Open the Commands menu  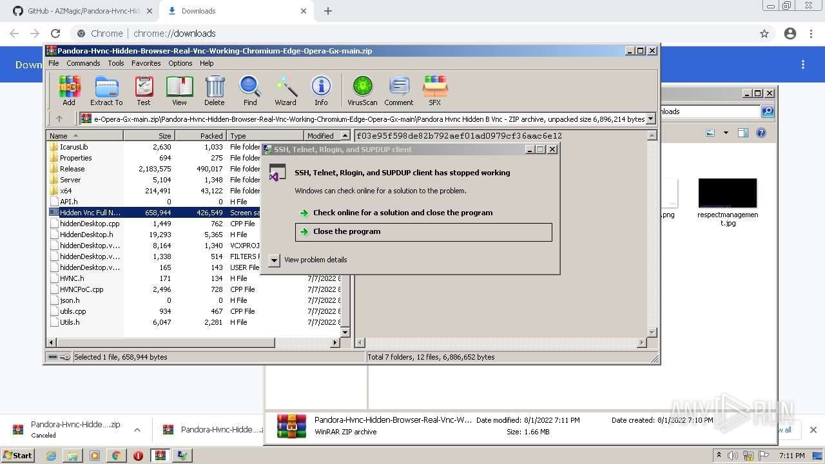pos(83,63)
